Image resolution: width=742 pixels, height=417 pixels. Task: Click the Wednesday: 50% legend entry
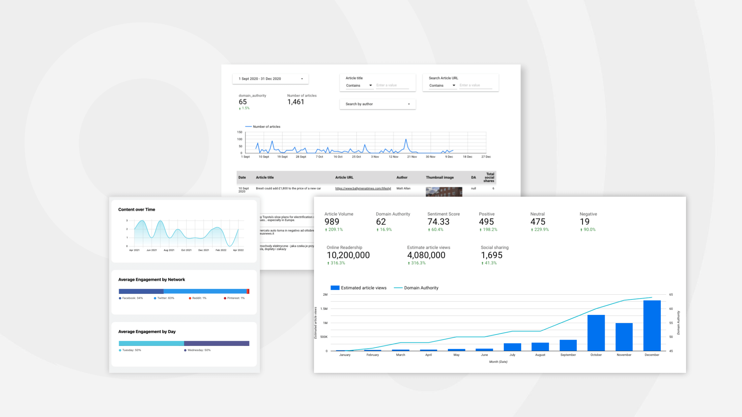pyautogui.click(x=197, y=350)
